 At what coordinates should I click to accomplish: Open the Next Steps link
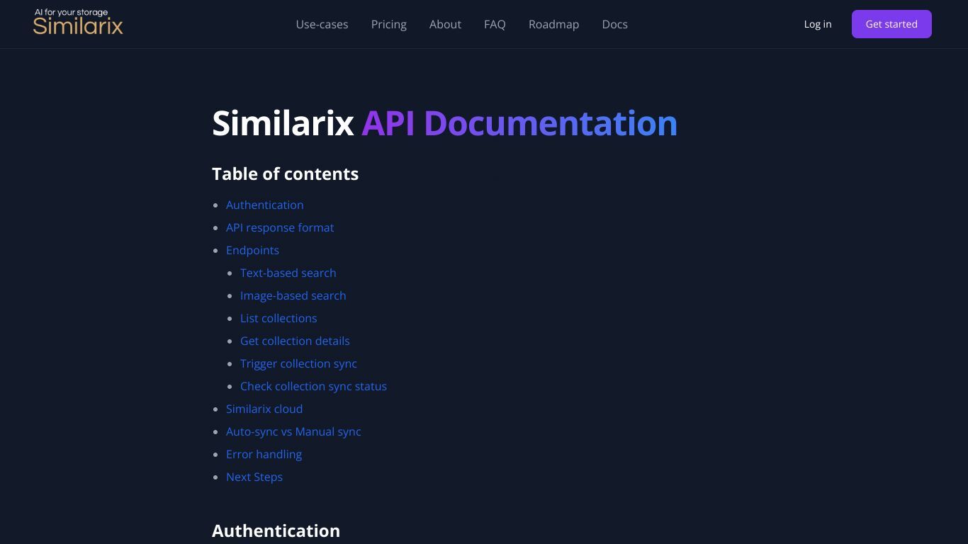point(254,477)
